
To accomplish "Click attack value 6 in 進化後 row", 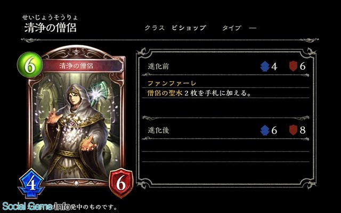I will [x=274, y=130].
